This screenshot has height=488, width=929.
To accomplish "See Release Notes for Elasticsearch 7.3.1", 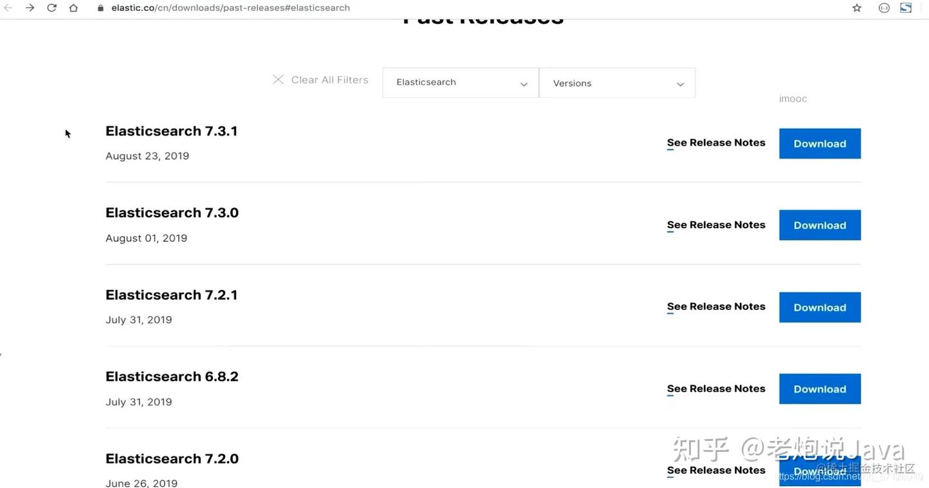I will 715,142.
